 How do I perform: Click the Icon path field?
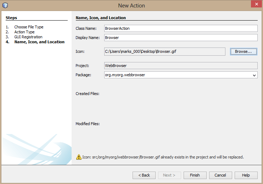(164, 51)
